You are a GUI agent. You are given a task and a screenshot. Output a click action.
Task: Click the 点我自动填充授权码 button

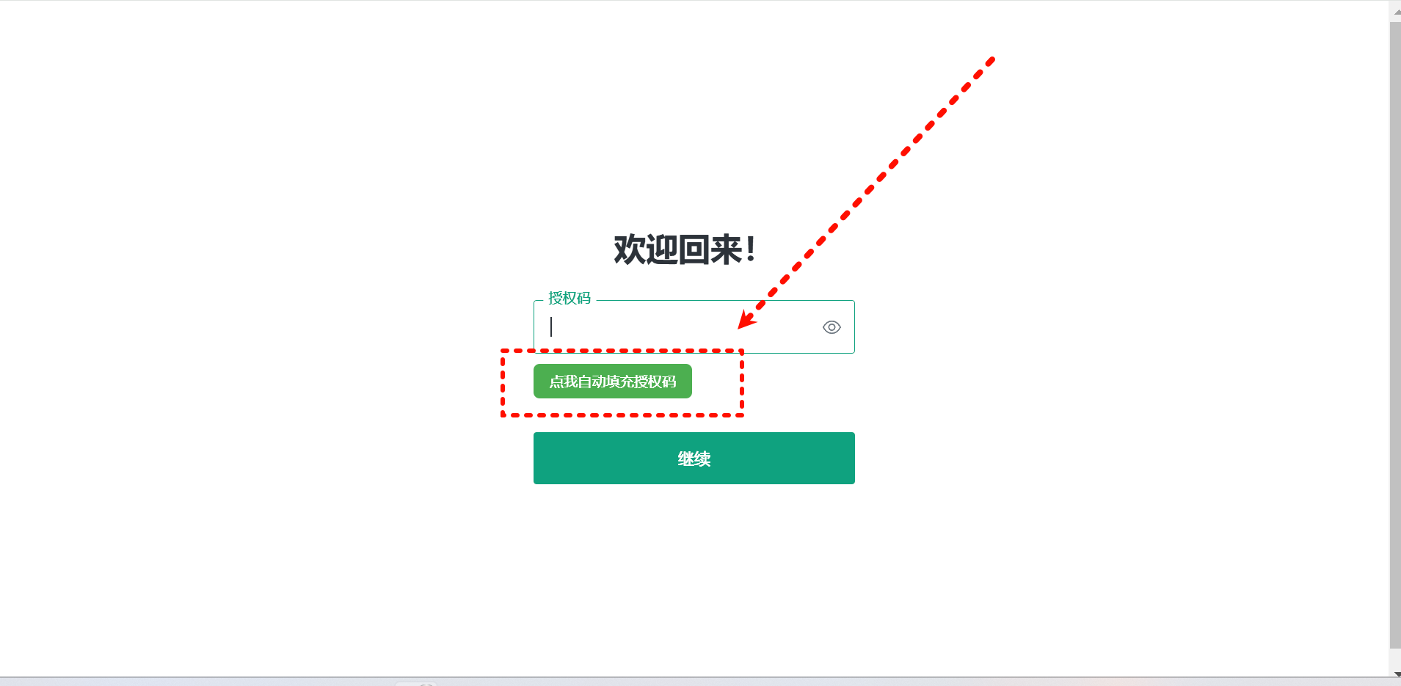[x=613, y=382]
